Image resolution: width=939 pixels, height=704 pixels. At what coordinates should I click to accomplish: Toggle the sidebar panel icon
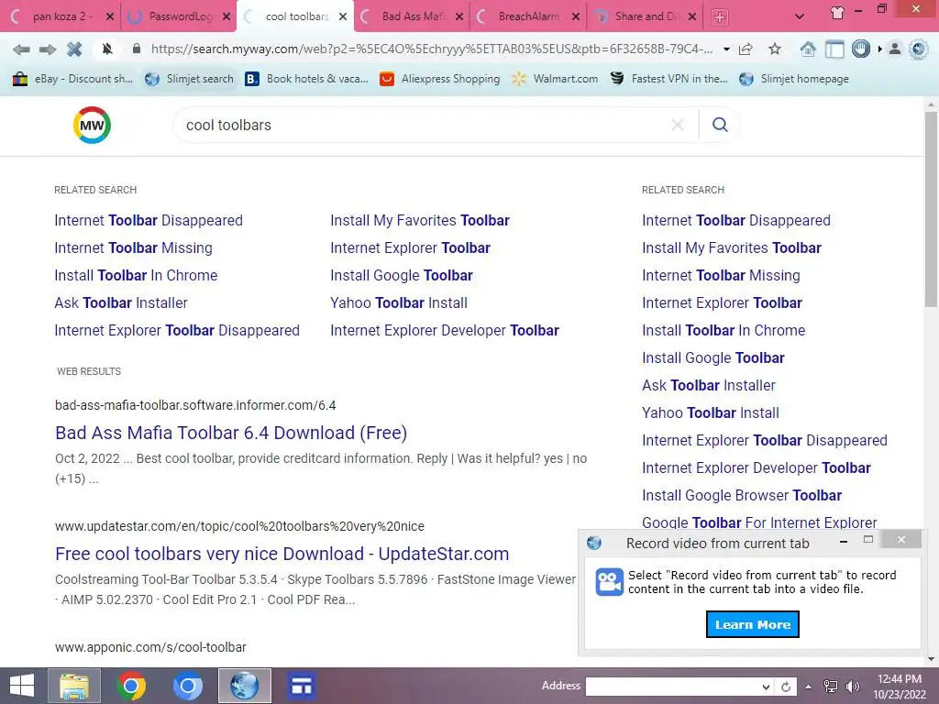834,49
